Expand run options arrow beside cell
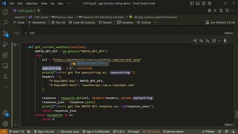 point(19,45)
